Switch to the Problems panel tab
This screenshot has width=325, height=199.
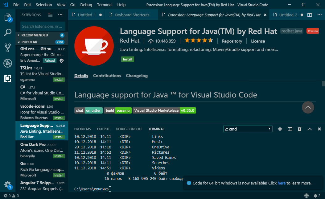click(x=83, y=129)
